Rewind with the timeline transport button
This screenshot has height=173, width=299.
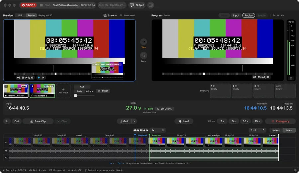(138, 130)
